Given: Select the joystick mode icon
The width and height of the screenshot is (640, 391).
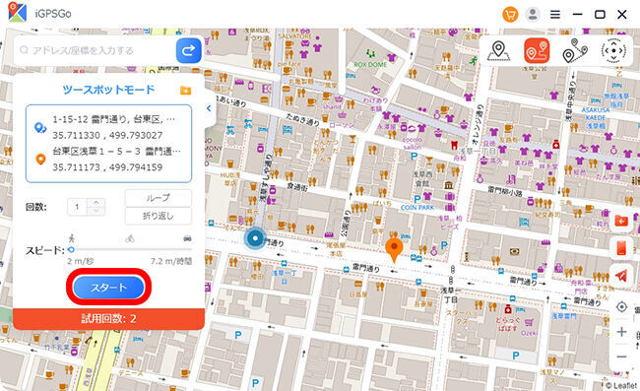Looking at the screenshot, I should pos(613,51).
